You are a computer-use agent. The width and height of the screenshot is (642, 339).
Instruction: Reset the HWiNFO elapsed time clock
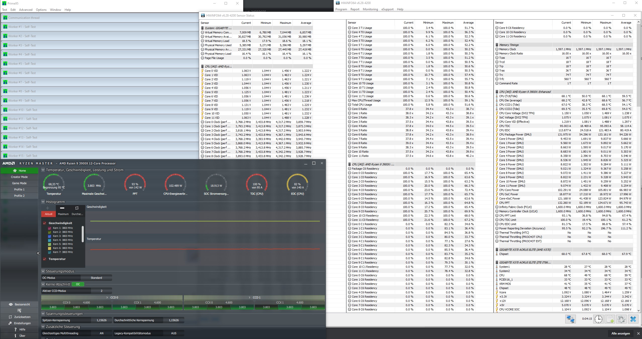(x=598, y=319)
